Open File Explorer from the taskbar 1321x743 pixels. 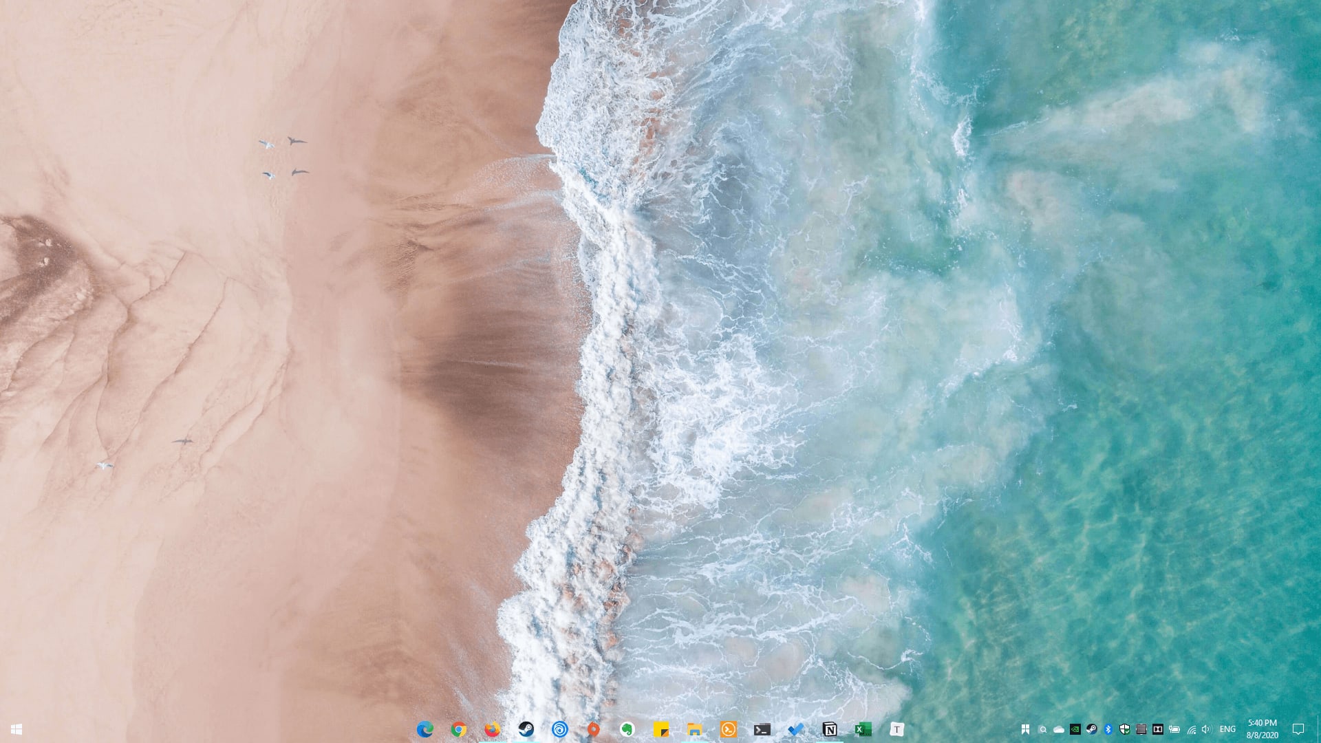(695, 729)
